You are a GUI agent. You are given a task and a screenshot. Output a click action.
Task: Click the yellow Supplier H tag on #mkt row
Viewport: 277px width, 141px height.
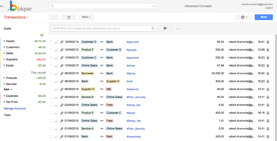113,81
